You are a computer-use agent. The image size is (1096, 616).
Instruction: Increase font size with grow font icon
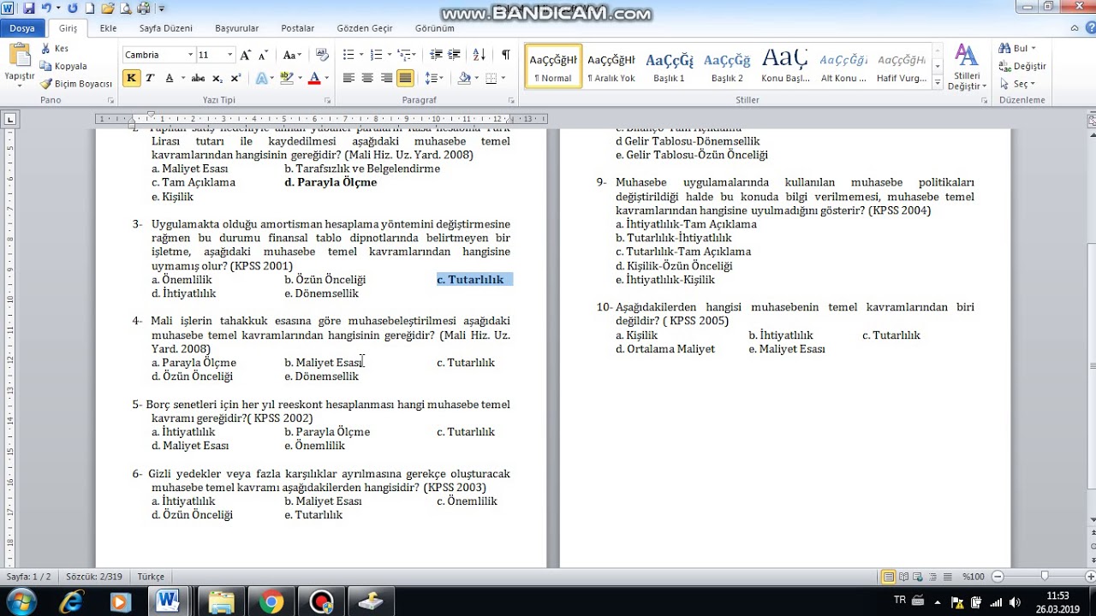[x=246, y=55]
